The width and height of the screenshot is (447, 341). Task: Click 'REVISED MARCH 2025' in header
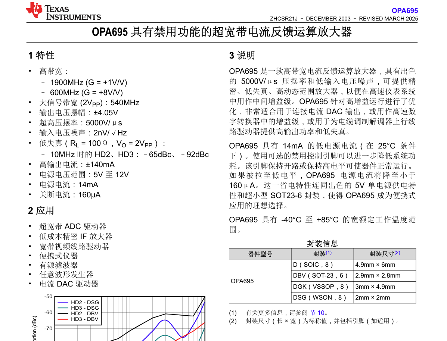[x=388, y=19]
